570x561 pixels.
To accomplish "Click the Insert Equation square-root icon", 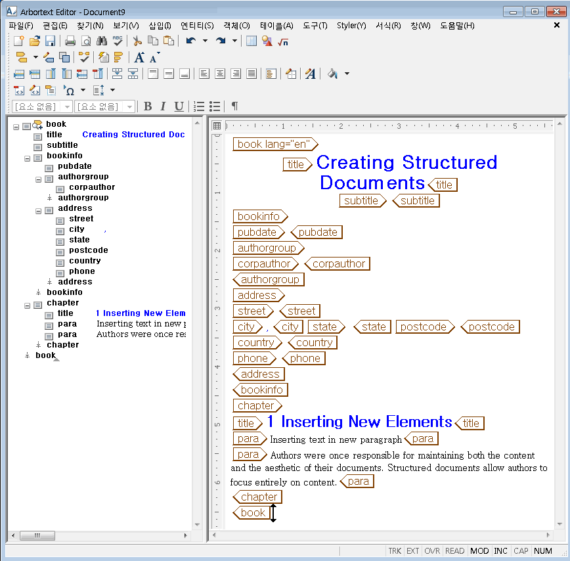I will click(283, 41).
